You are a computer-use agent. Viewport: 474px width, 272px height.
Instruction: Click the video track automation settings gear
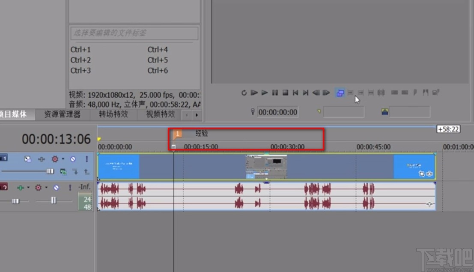(55, 159)
